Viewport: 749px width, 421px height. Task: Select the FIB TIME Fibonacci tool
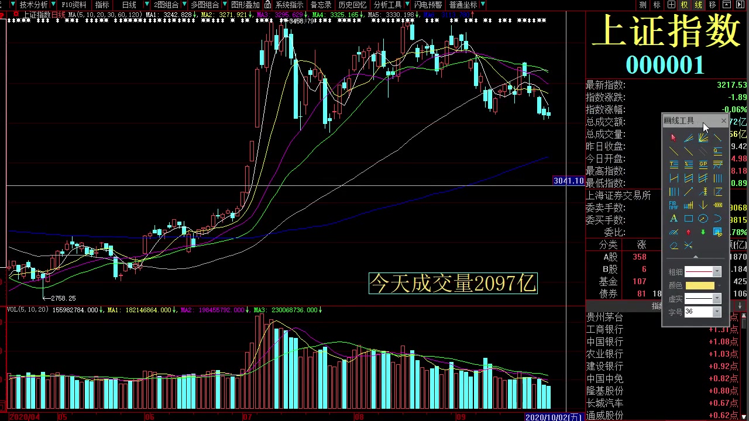[x=674, y=205]
